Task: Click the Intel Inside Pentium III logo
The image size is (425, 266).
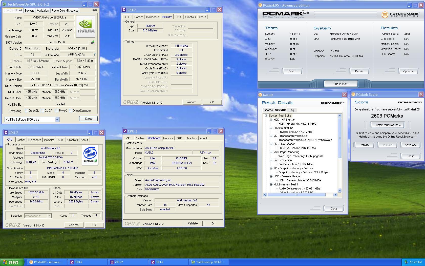Action: coord(90,155)
